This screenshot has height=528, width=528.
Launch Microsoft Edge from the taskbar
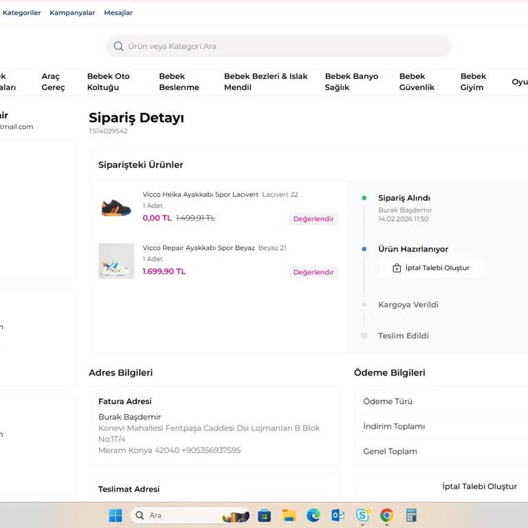point(313,515)
